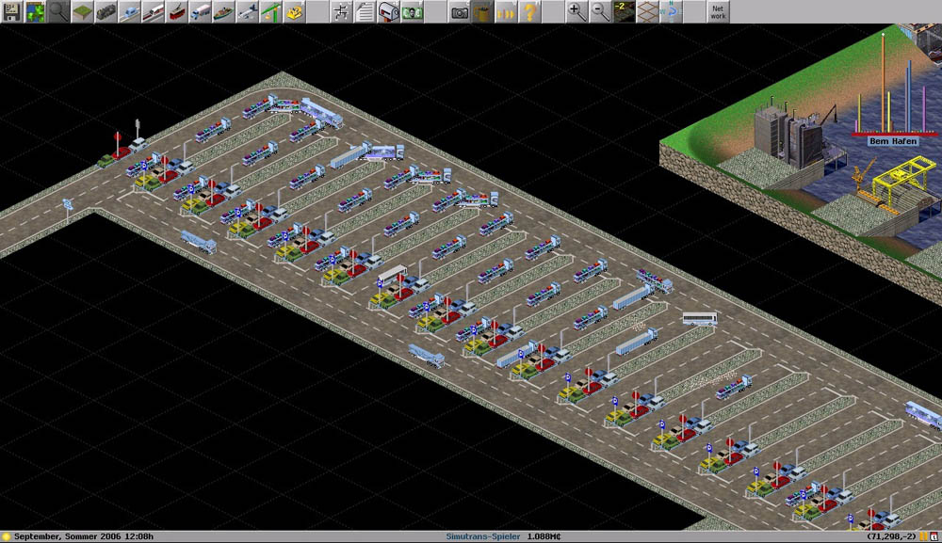Open the road vehicle tools menu

pyautogui.click(x=201, y=11)
